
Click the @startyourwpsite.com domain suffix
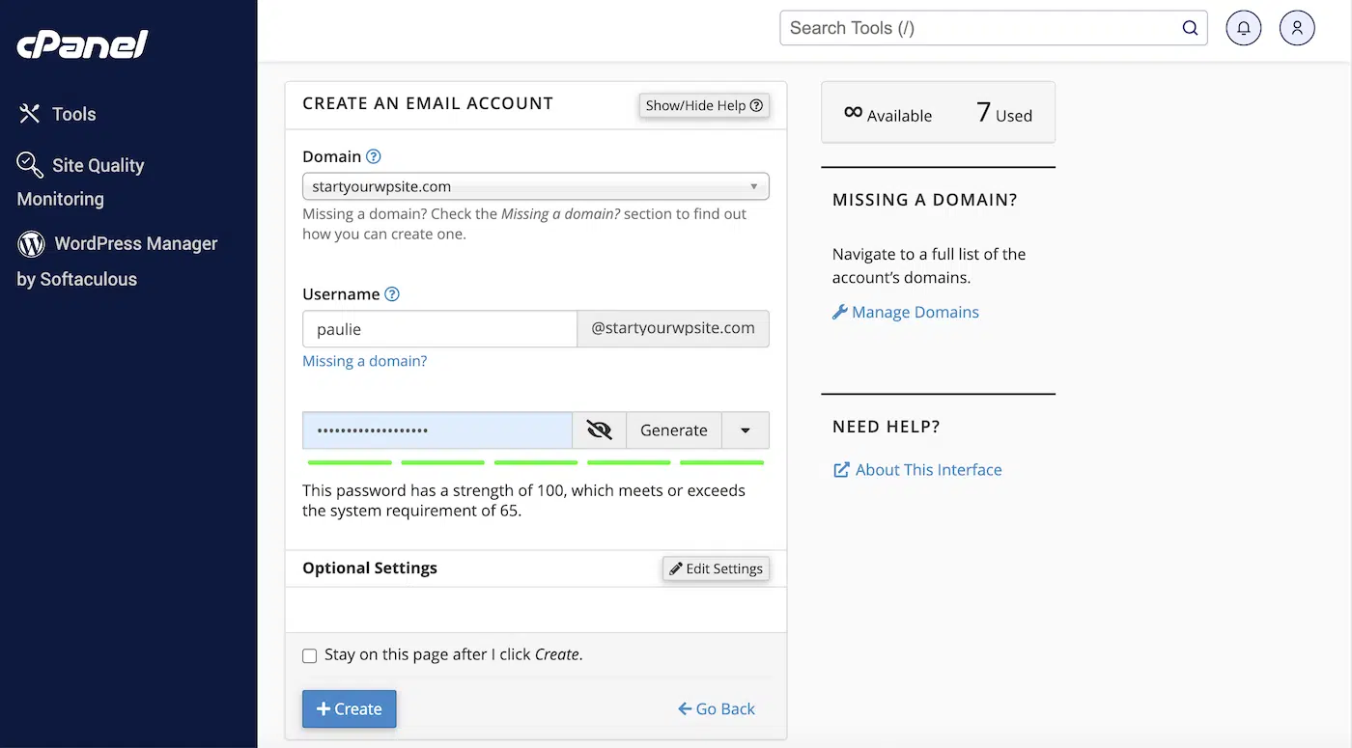tap(673, 328)
